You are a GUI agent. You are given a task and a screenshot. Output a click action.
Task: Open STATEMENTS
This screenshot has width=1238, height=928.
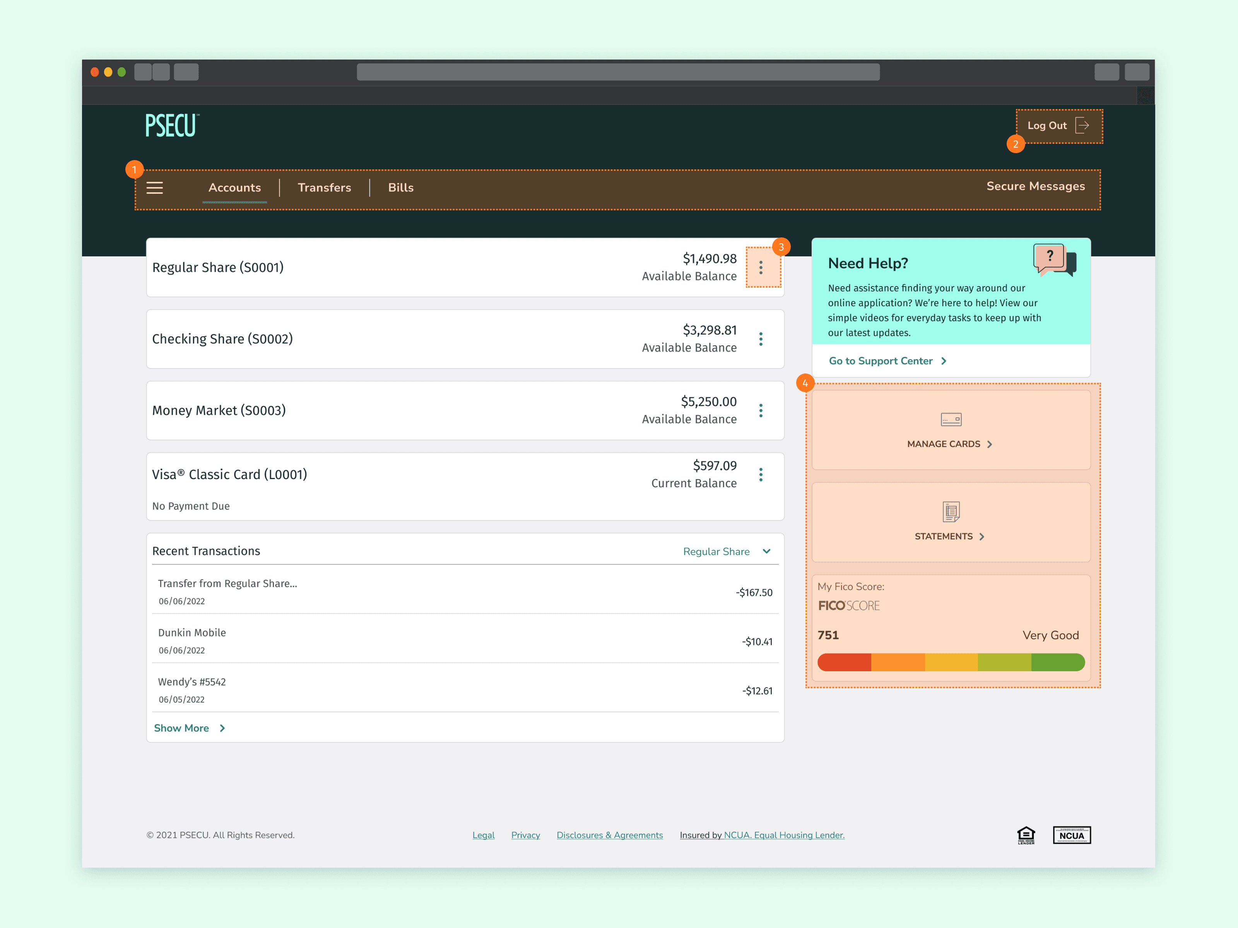951,522
